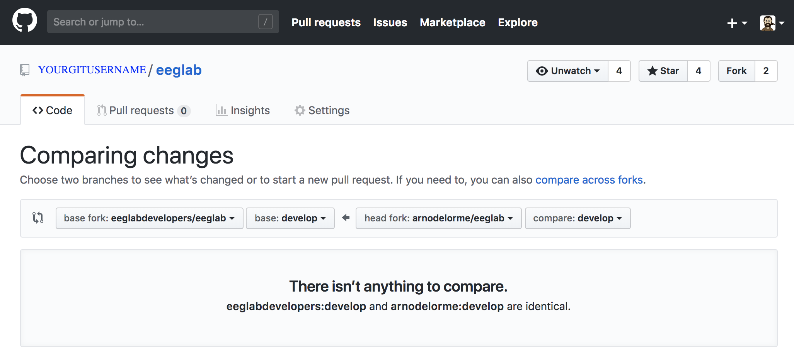Click the Settings gear icon tab

(x=322, y=110)
